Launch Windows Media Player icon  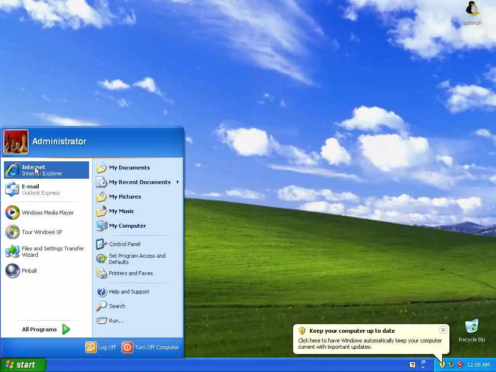12,213
